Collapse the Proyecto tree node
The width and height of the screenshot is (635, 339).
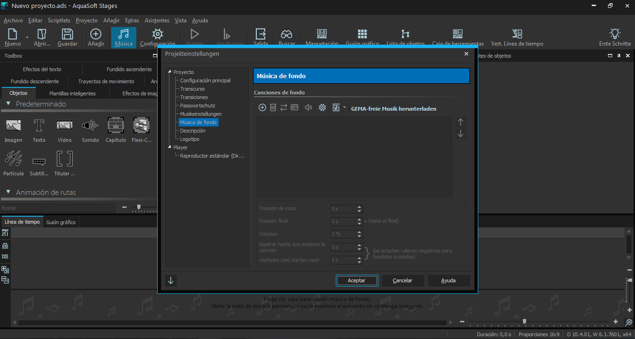(x=170, y=72)
